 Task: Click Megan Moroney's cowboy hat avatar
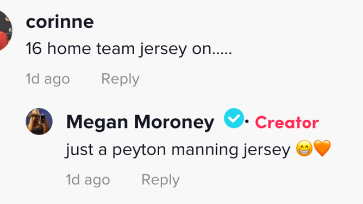pos(39,122)
